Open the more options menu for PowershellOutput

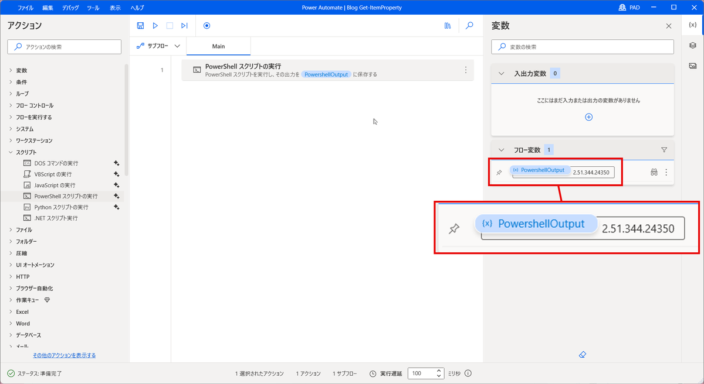(666, 172)
